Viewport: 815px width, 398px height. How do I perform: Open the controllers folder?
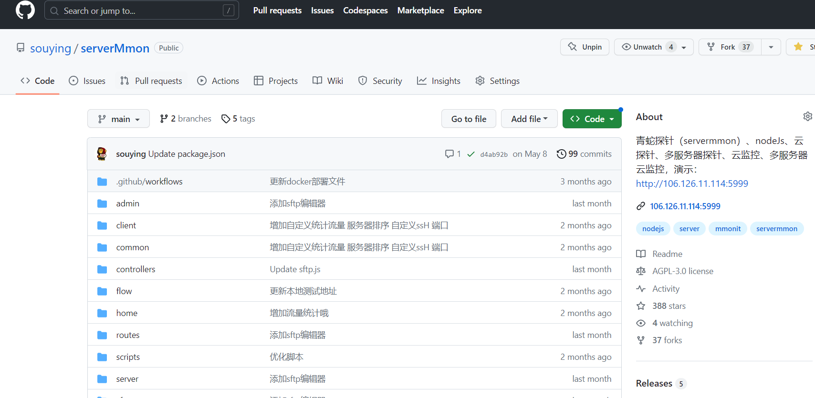click(x=136, y=269)
